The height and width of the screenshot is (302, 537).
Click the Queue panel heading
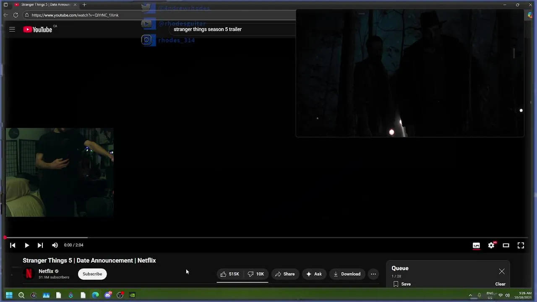400,268
